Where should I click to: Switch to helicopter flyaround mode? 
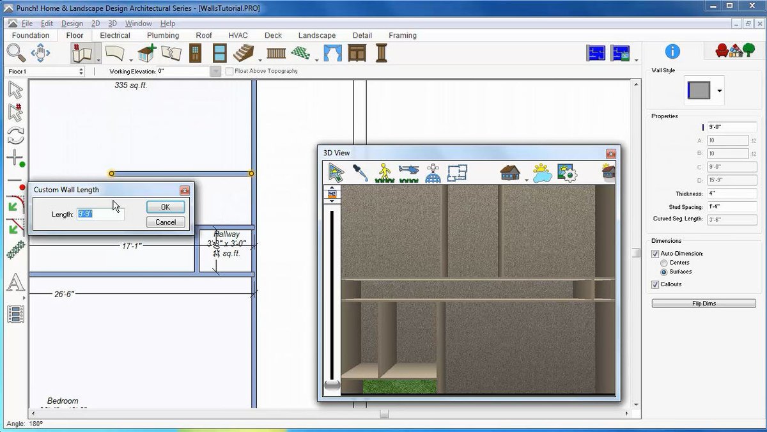pyautogui.click(x=408, y=173)
